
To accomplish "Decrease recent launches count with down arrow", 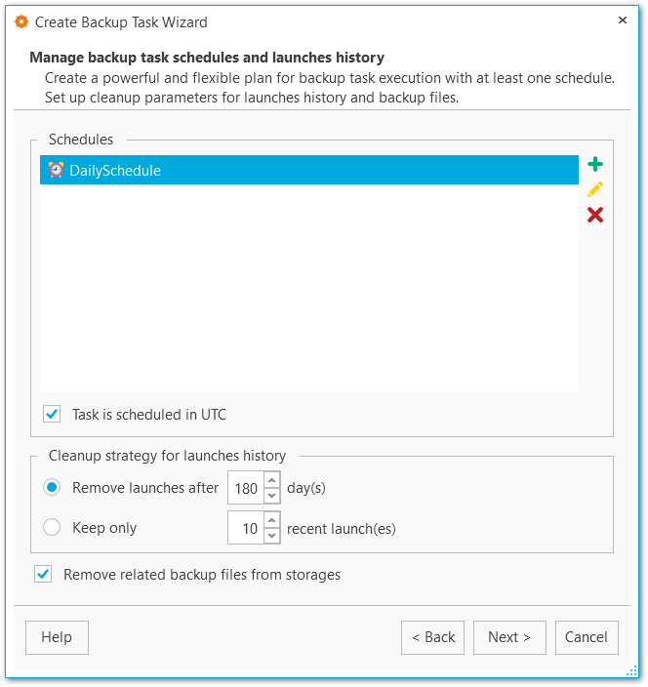I will [x=271, y=536].
